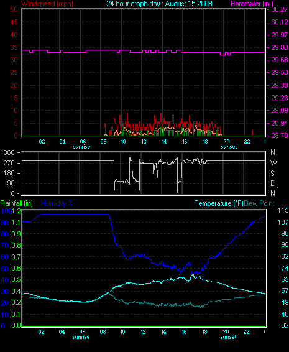Click the green rainfall axis value 1.1
This screenshot has width=289, height=352.
click(16, 222)
